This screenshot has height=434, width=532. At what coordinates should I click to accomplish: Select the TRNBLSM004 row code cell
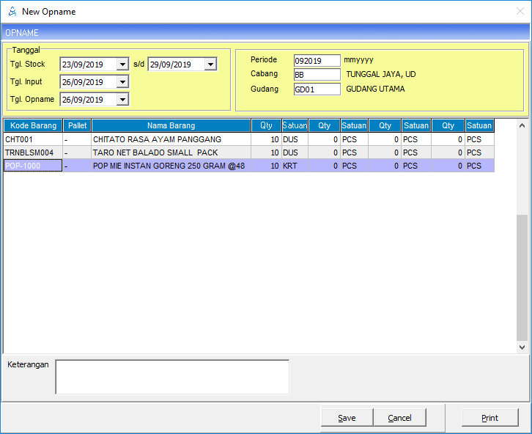click(33, 152)
